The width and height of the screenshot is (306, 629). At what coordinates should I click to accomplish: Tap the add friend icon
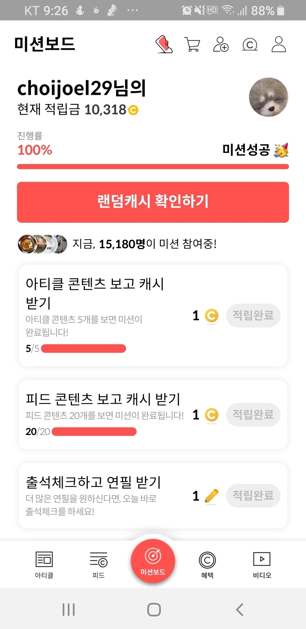coord(221,44)
